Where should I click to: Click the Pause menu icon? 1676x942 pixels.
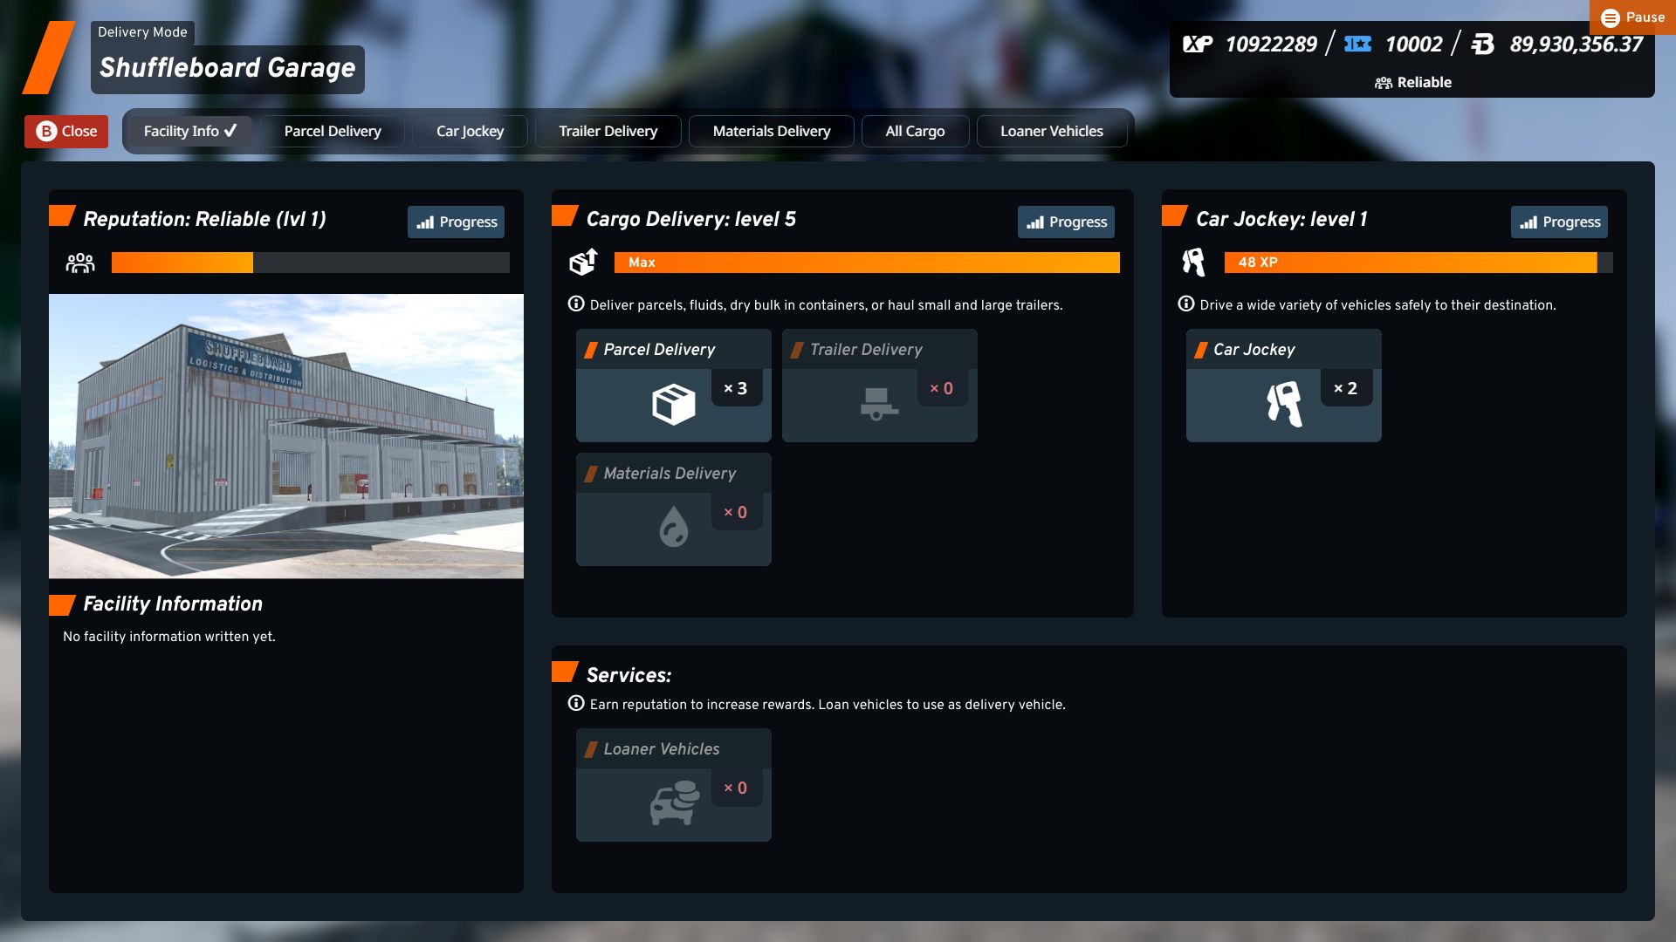(x=1611, y=17)
